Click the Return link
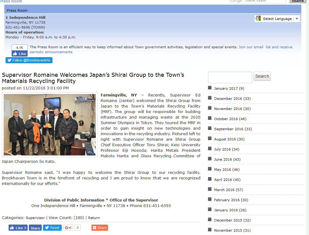Image resolution: width=309 pixels, height=235 pixels. (94, 218)
